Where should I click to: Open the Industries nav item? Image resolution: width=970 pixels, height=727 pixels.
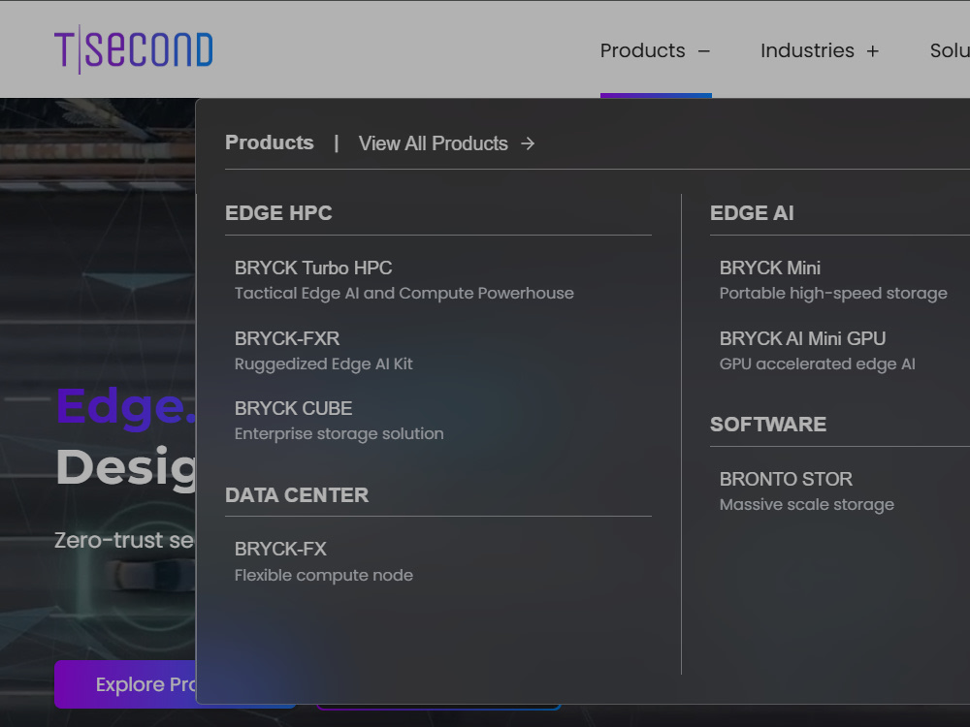click(807, 50)
